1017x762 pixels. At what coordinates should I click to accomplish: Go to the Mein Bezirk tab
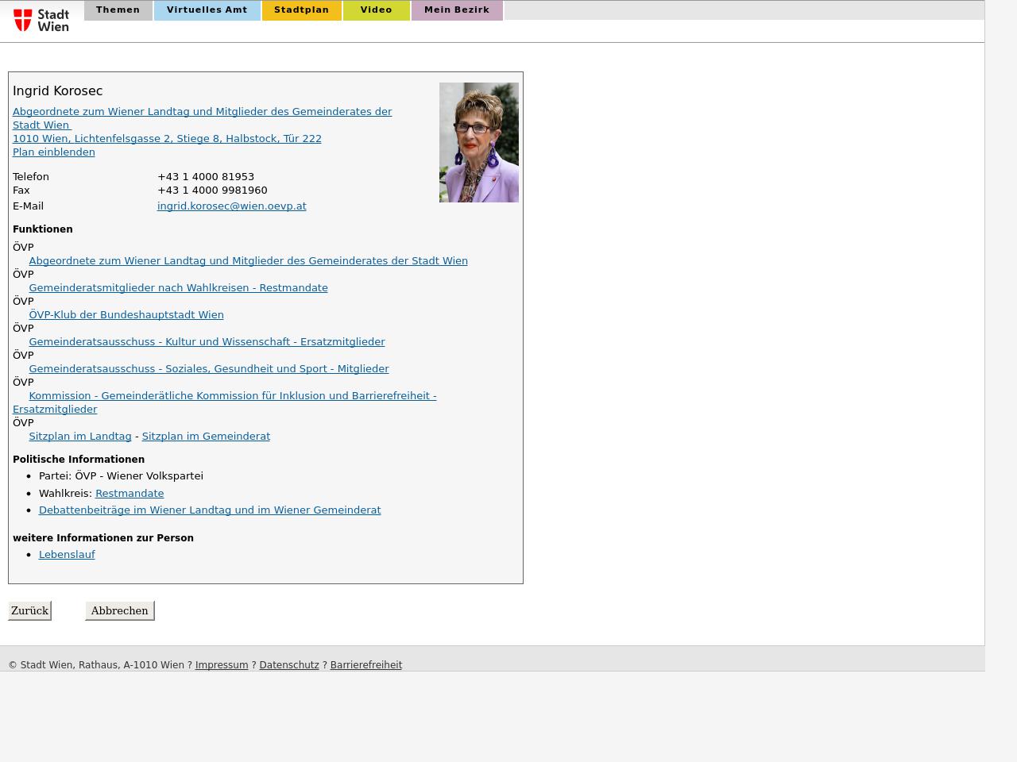pos(456,10)
